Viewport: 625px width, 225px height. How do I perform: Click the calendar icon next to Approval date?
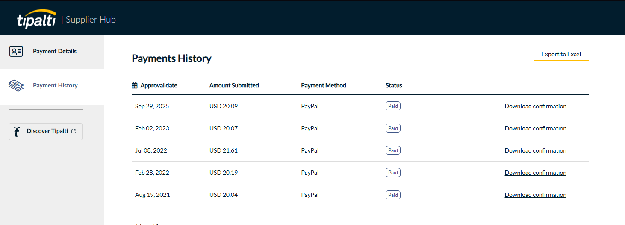pyautogui.click(x=135, y=85)
